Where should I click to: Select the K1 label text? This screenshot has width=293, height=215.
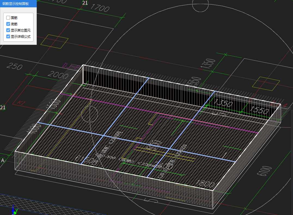(21, 102)
